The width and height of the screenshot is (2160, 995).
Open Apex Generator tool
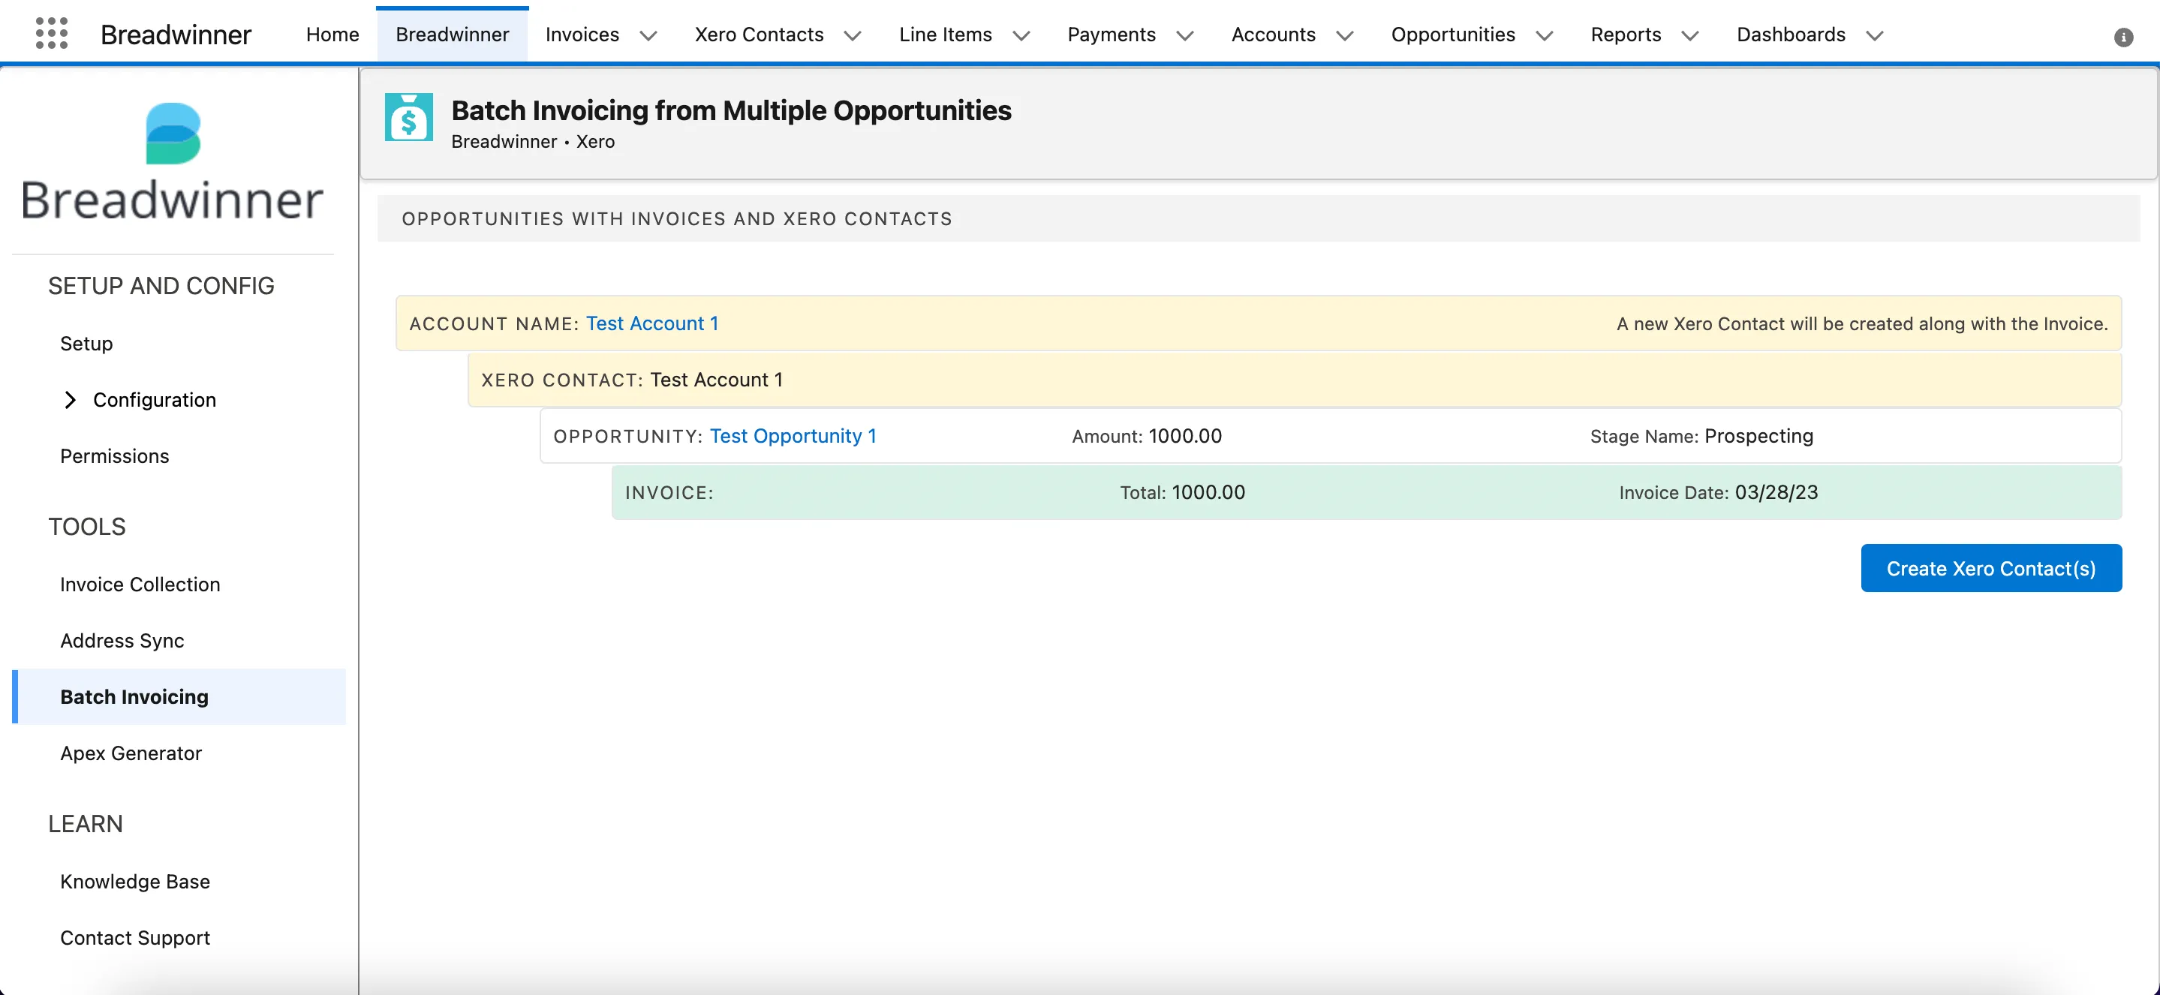[131, 752]
